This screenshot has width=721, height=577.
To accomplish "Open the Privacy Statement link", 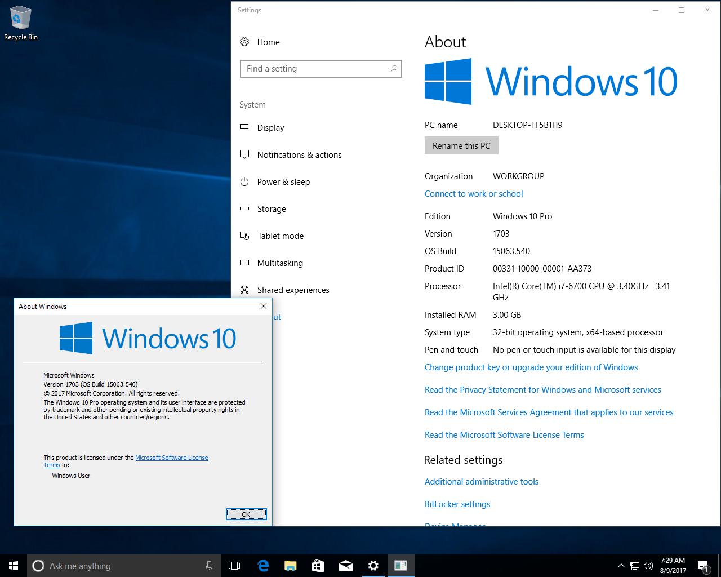I will point(543,390).
